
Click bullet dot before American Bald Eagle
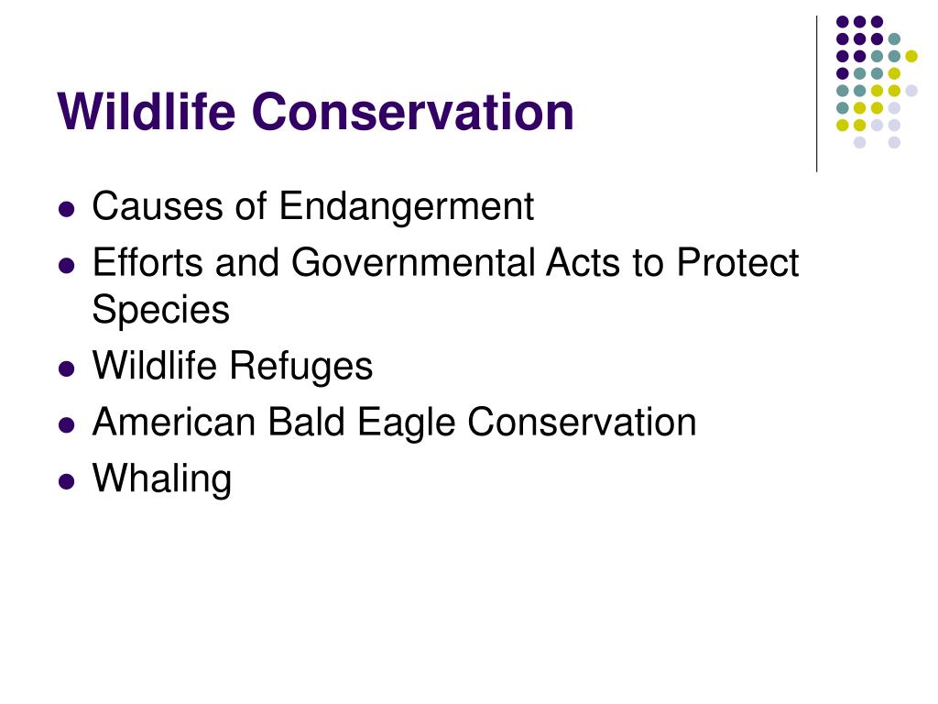click(67, 425)
